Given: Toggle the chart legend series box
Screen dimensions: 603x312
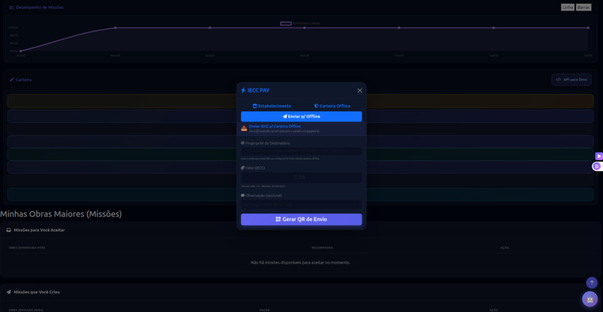Looking at the screenshot, I should (286, 23).
